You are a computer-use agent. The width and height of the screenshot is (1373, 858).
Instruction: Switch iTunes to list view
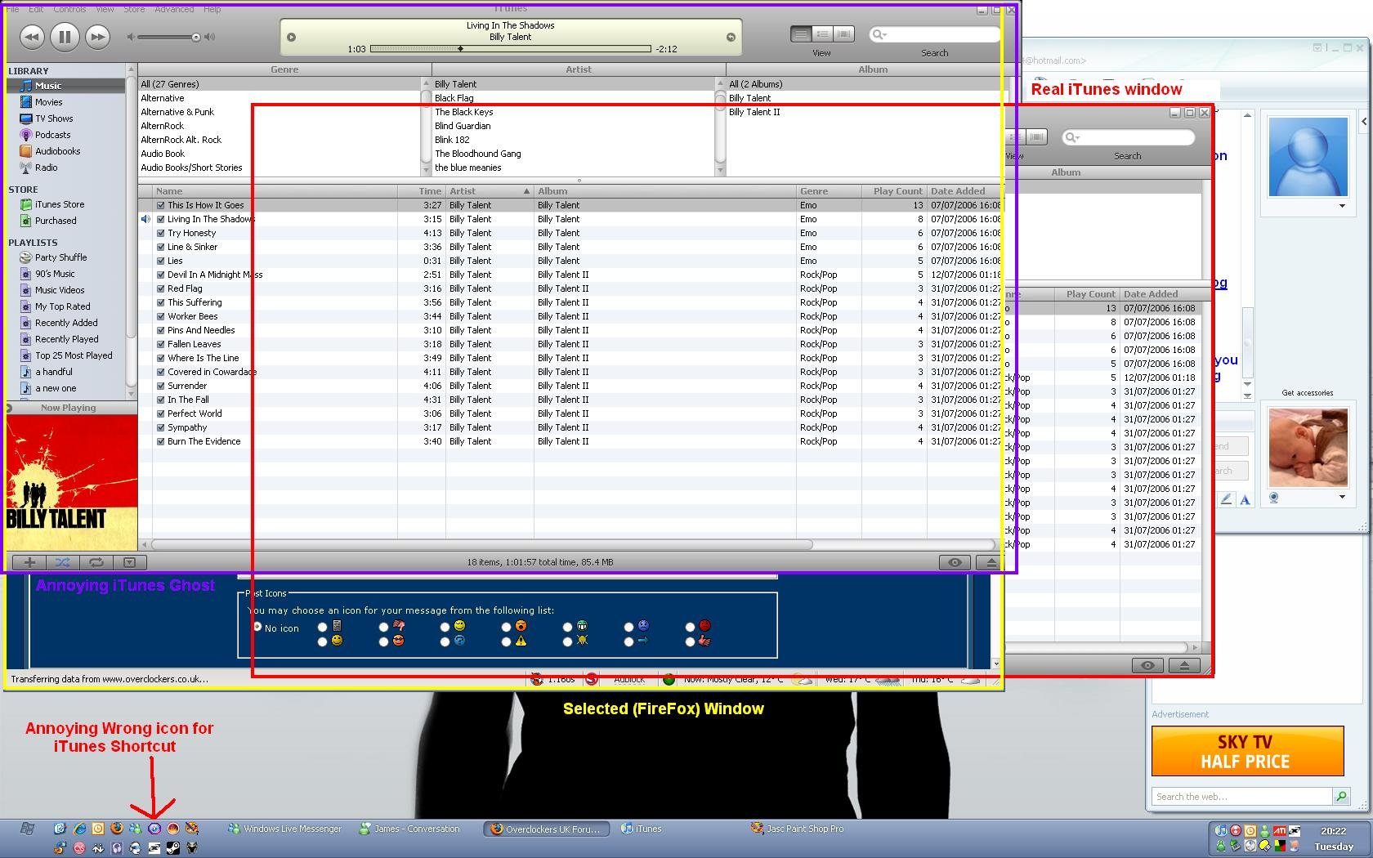[x=801, y=34]
